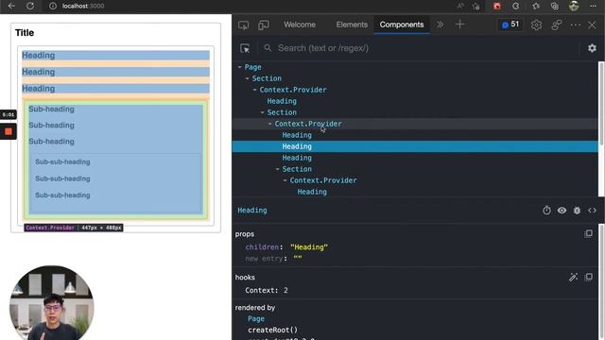Open the browser profile avatar

click(574, 6)
